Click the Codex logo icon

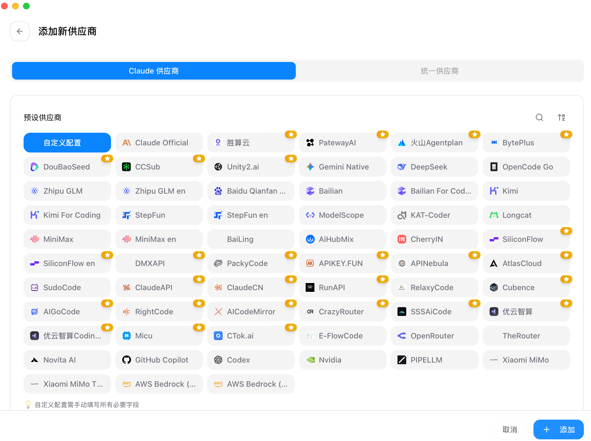(218, 360)
